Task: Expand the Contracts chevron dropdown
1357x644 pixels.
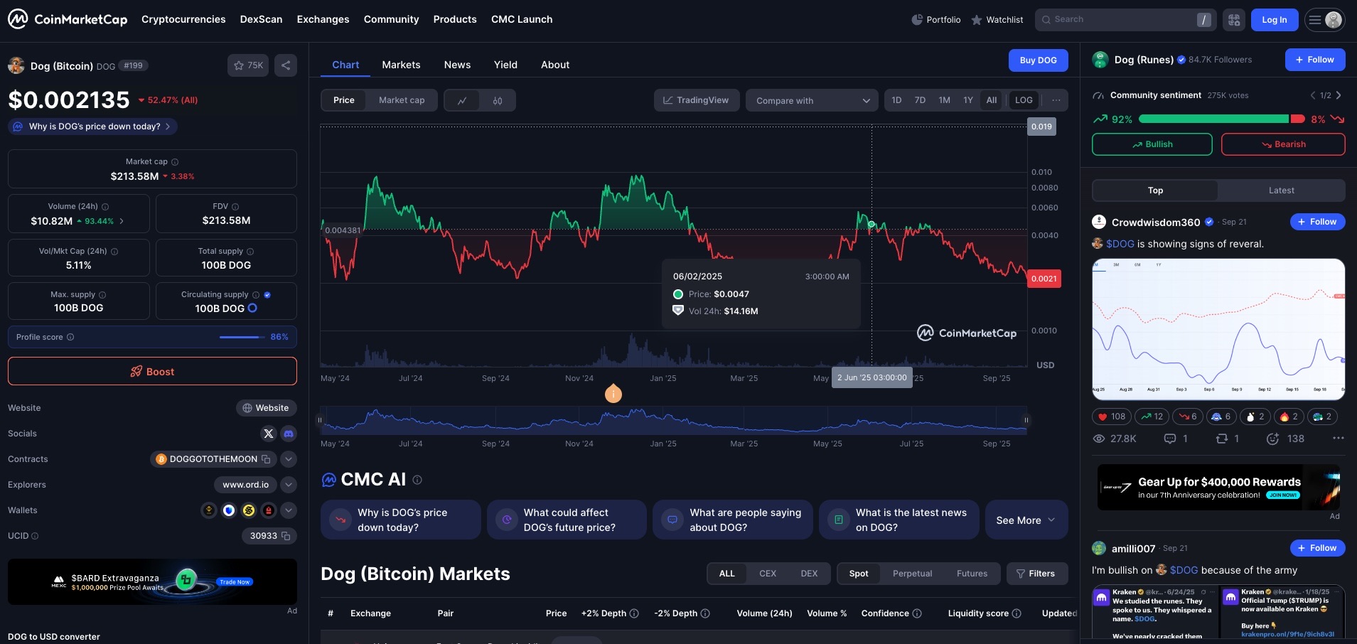Action: (289, 459)
